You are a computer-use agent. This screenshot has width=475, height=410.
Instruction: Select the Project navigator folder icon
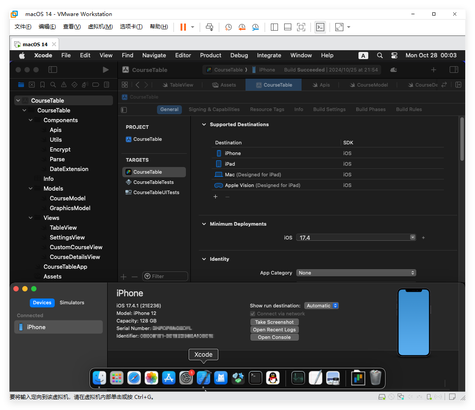click(x=21, y=84)
